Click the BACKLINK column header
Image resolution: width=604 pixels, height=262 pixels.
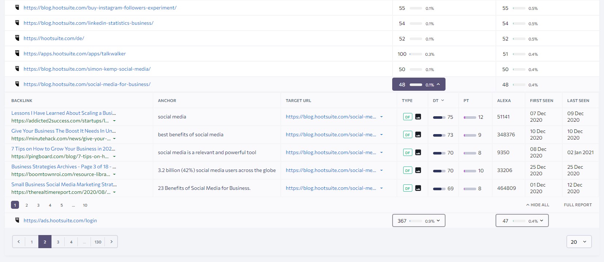22,101
